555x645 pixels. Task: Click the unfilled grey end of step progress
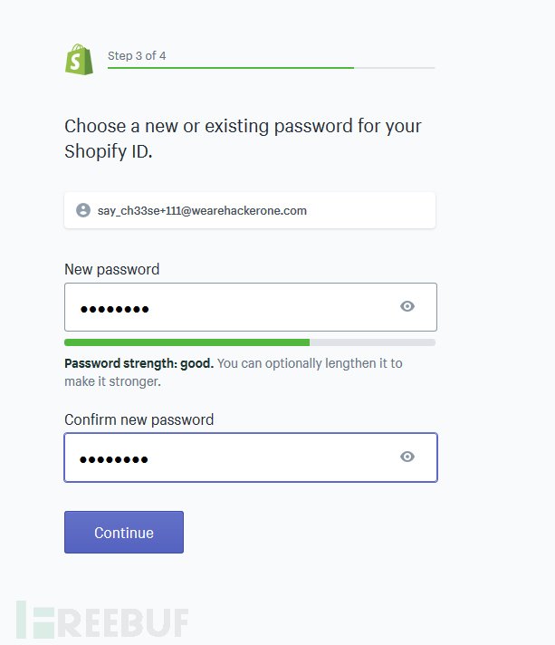[x=394, y=68]
